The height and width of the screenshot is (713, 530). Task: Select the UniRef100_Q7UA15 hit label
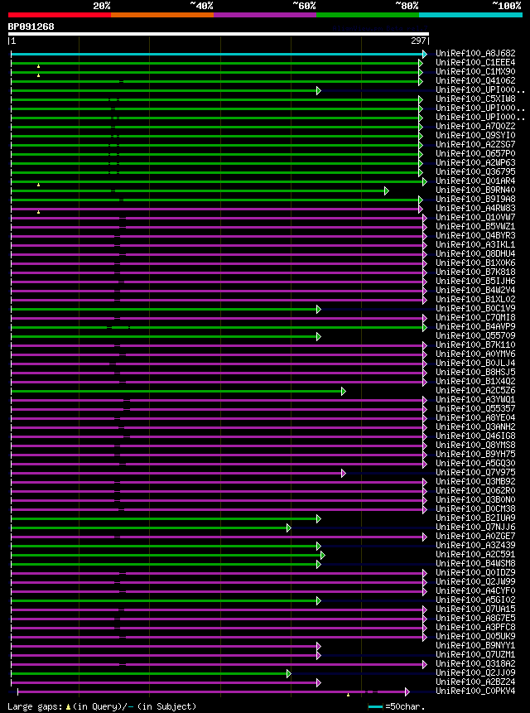tap(475, 609)
